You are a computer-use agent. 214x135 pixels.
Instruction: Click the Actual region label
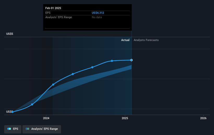pos(125,40)
